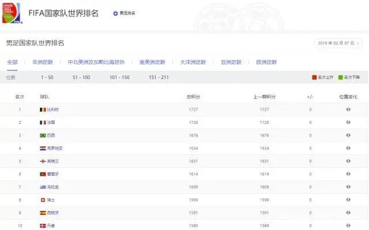Click the Portugal flag icon
Screen dimensions: 369x230
43,174
